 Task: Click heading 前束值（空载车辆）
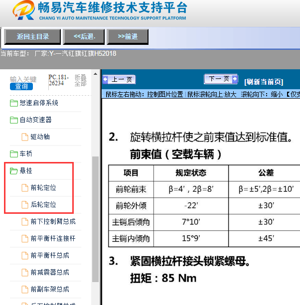click(176, 154)
